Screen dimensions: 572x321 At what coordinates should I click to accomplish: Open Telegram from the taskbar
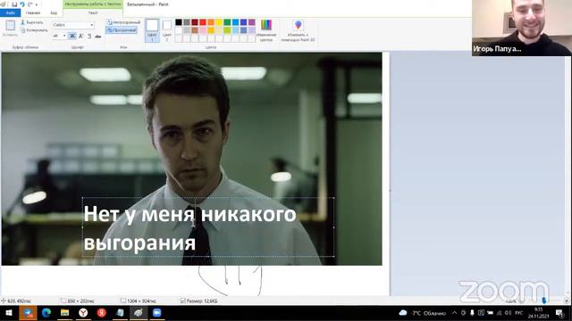[28, 313]
